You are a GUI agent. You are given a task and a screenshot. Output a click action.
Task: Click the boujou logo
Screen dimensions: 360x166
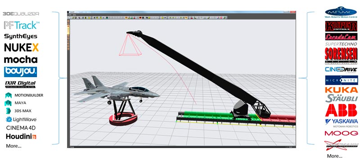point(20,72)
